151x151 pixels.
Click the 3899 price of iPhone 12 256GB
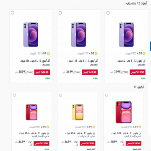tap(22, 72)
